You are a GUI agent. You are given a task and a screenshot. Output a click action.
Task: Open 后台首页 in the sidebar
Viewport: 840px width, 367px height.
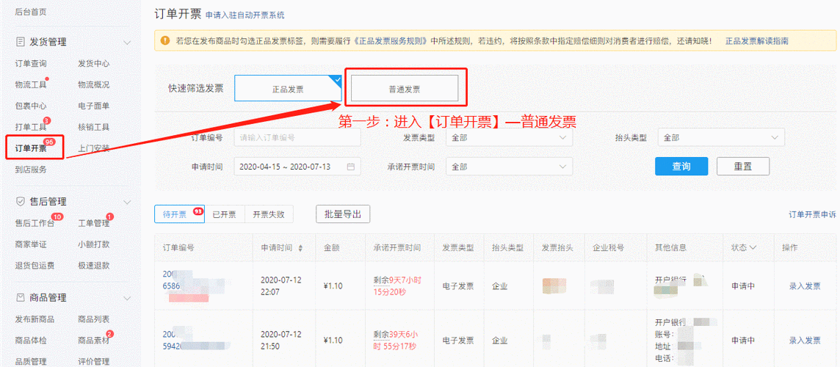pos(31,10)
